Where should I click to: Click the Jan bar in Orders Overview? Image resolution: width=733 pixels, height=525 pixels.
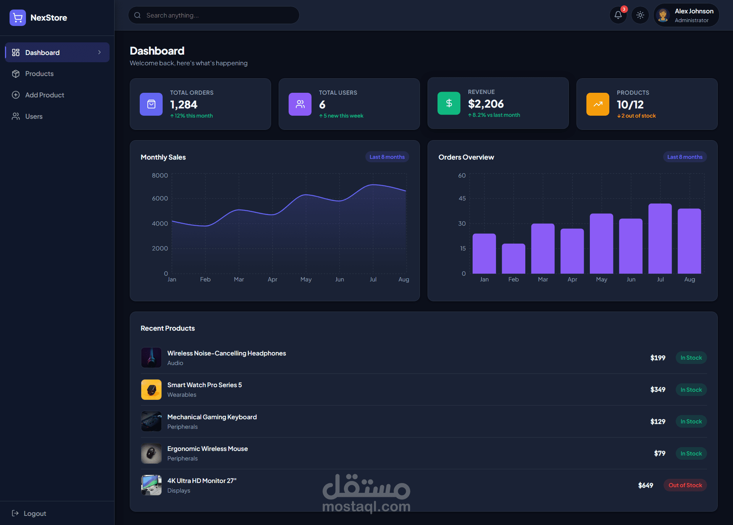coord(484,254)
